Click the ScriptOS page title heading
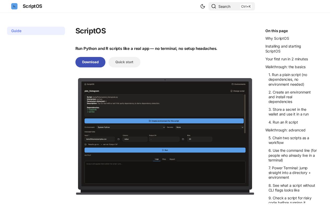 click(x=91, y=31)
